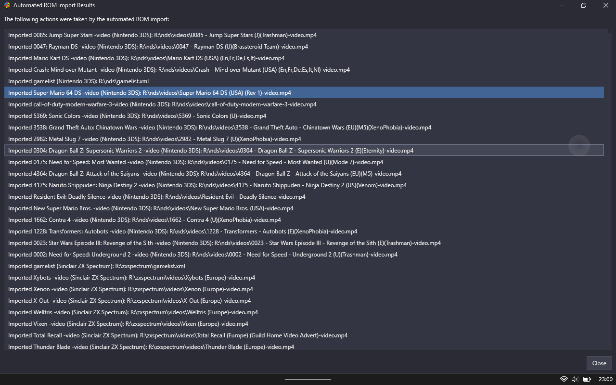Select Crash: Mind over Mutant row
Viewport: 616px width, 385px height.
tap(304, 70)
